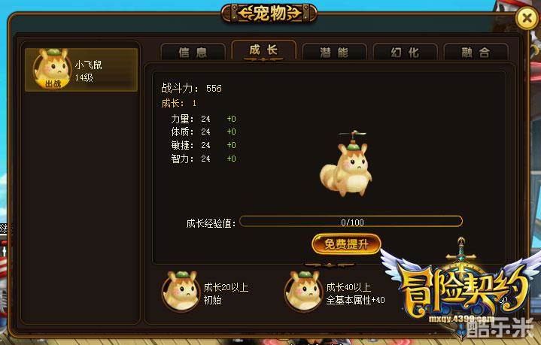Click the 冒险契约 game logo

pos(462,288)
